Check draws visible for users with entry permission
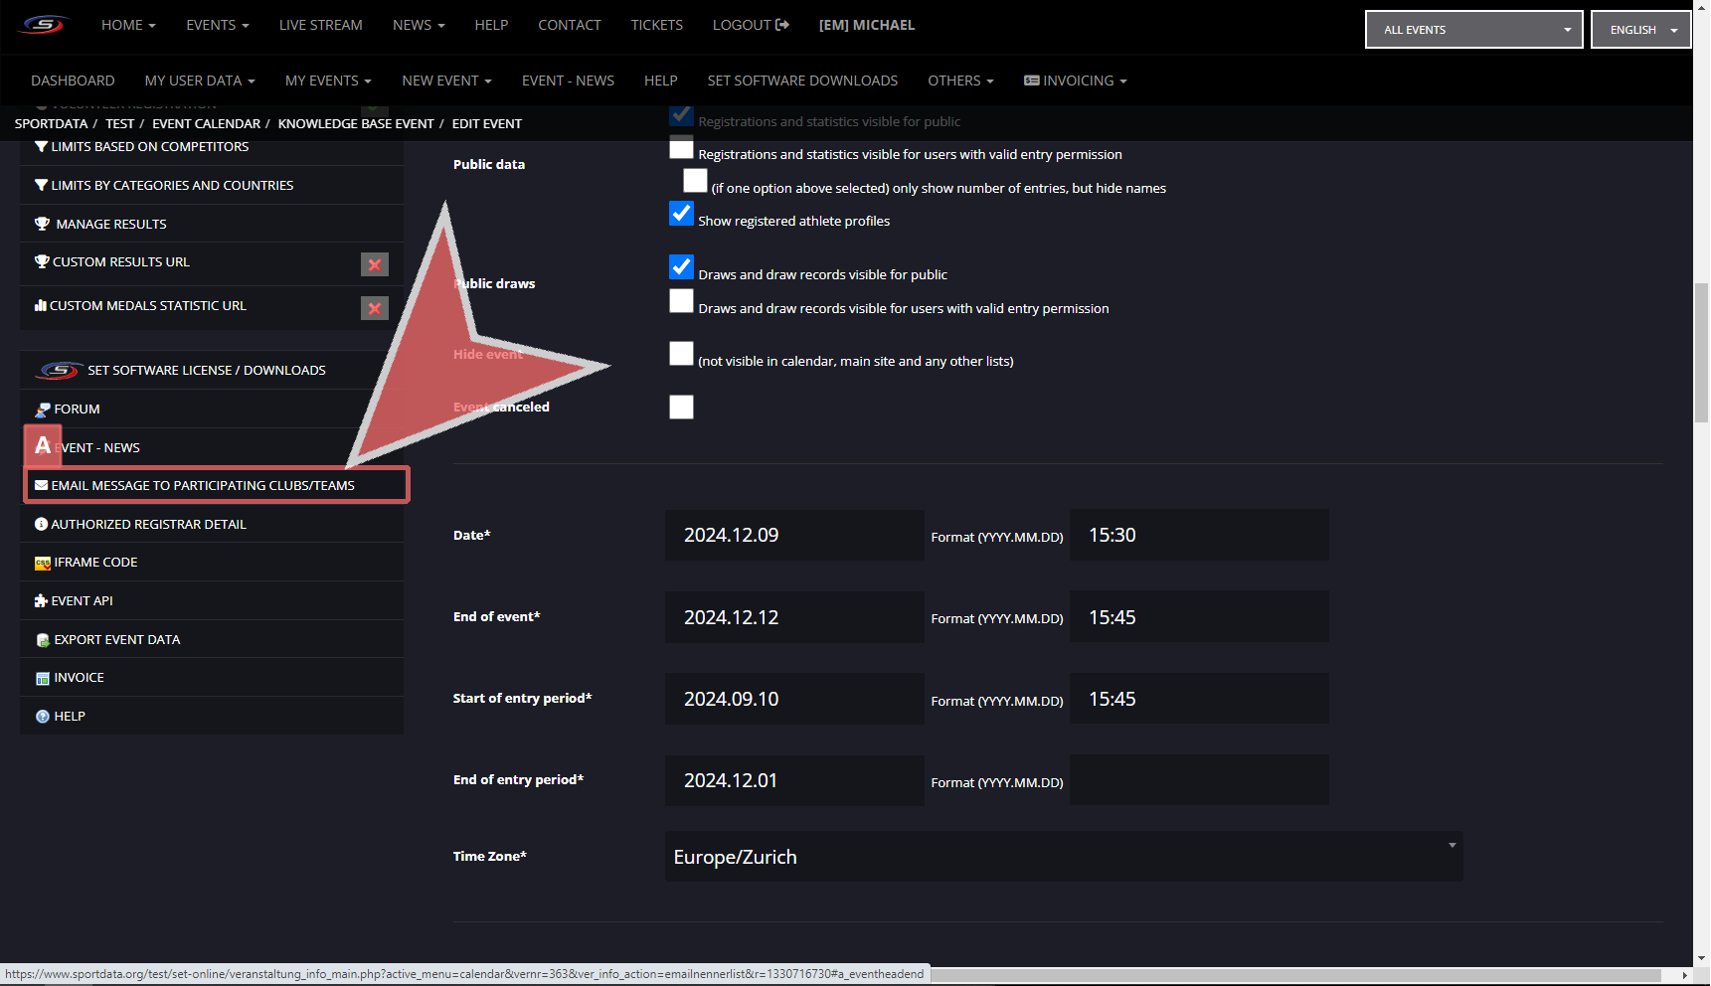 [x=681, y=300]
